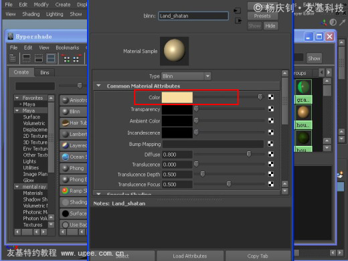Image resolution: width=348 pixels, height=261 pixels.
Task: Expand the Specular Shading section
Action: [98, 193]
